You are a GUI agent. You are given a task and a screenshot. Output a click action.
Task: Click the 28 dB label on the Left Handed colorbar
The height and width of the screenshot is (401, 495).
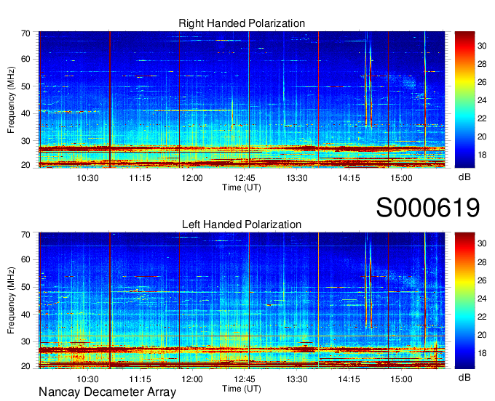(x=482, y=262)
